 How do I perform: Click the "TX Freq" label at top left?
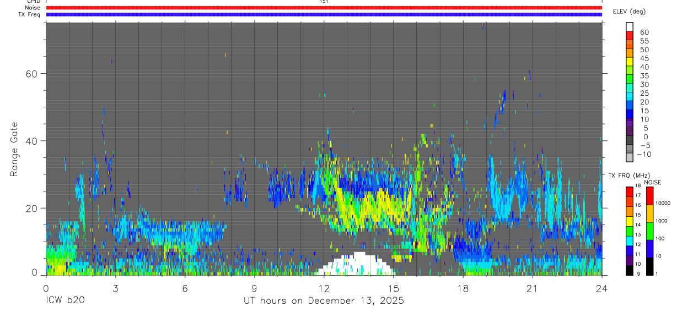click(30, 14)
